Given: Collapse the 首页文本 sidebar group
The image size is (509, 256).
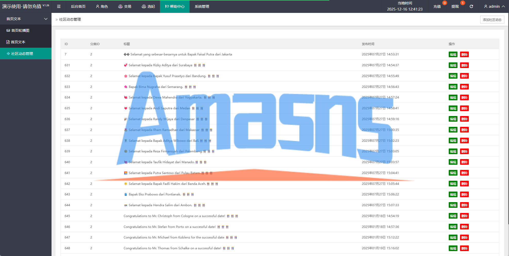Looking at the screenshot, I should (x=26, y=19).
